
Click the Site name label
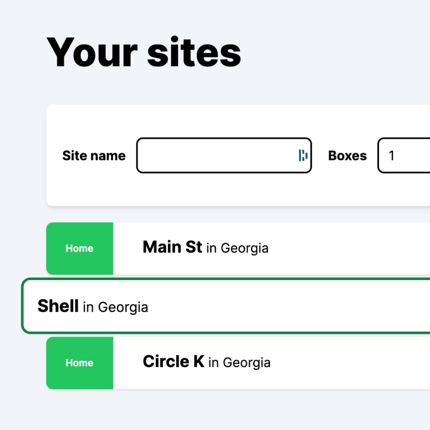pos(94,155)
